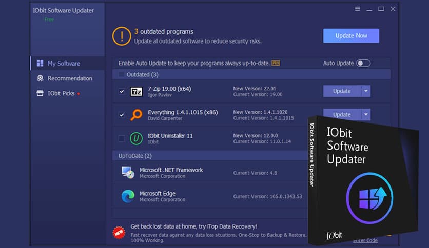
Task: Click the Microsoft .NET Framework icon
Action: (x=128, y=172)
